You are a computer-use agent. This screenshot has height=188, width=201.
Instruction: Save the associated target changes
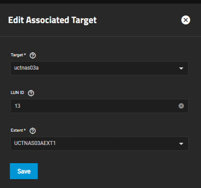tap(24, 171)
